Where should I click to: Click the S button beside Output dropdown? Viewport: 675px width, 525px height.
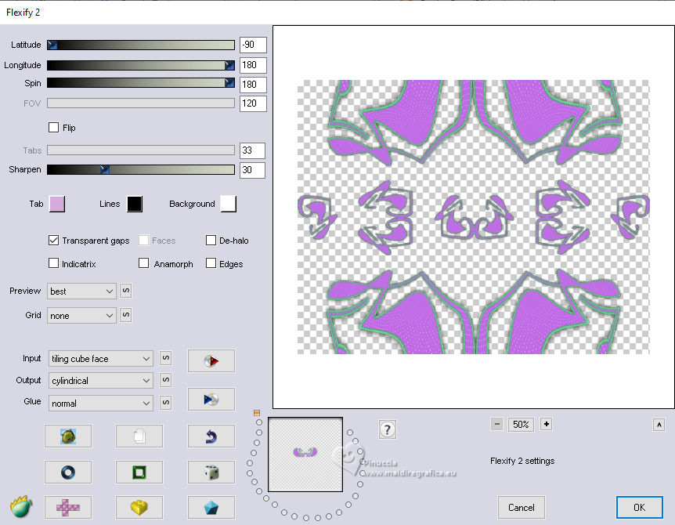[166, 380]
